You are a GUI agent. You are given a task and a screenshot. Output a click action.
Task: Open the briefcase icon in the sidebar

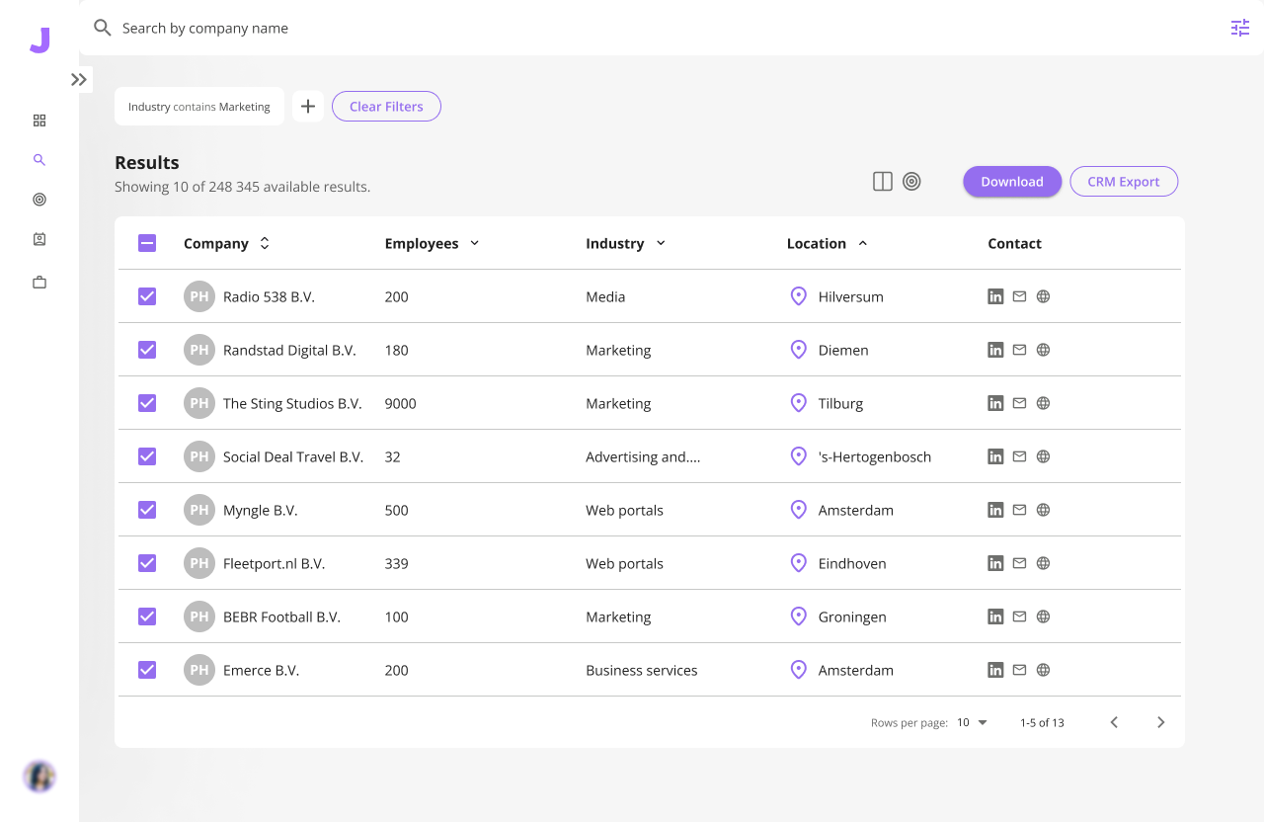[x=39, y=282]
